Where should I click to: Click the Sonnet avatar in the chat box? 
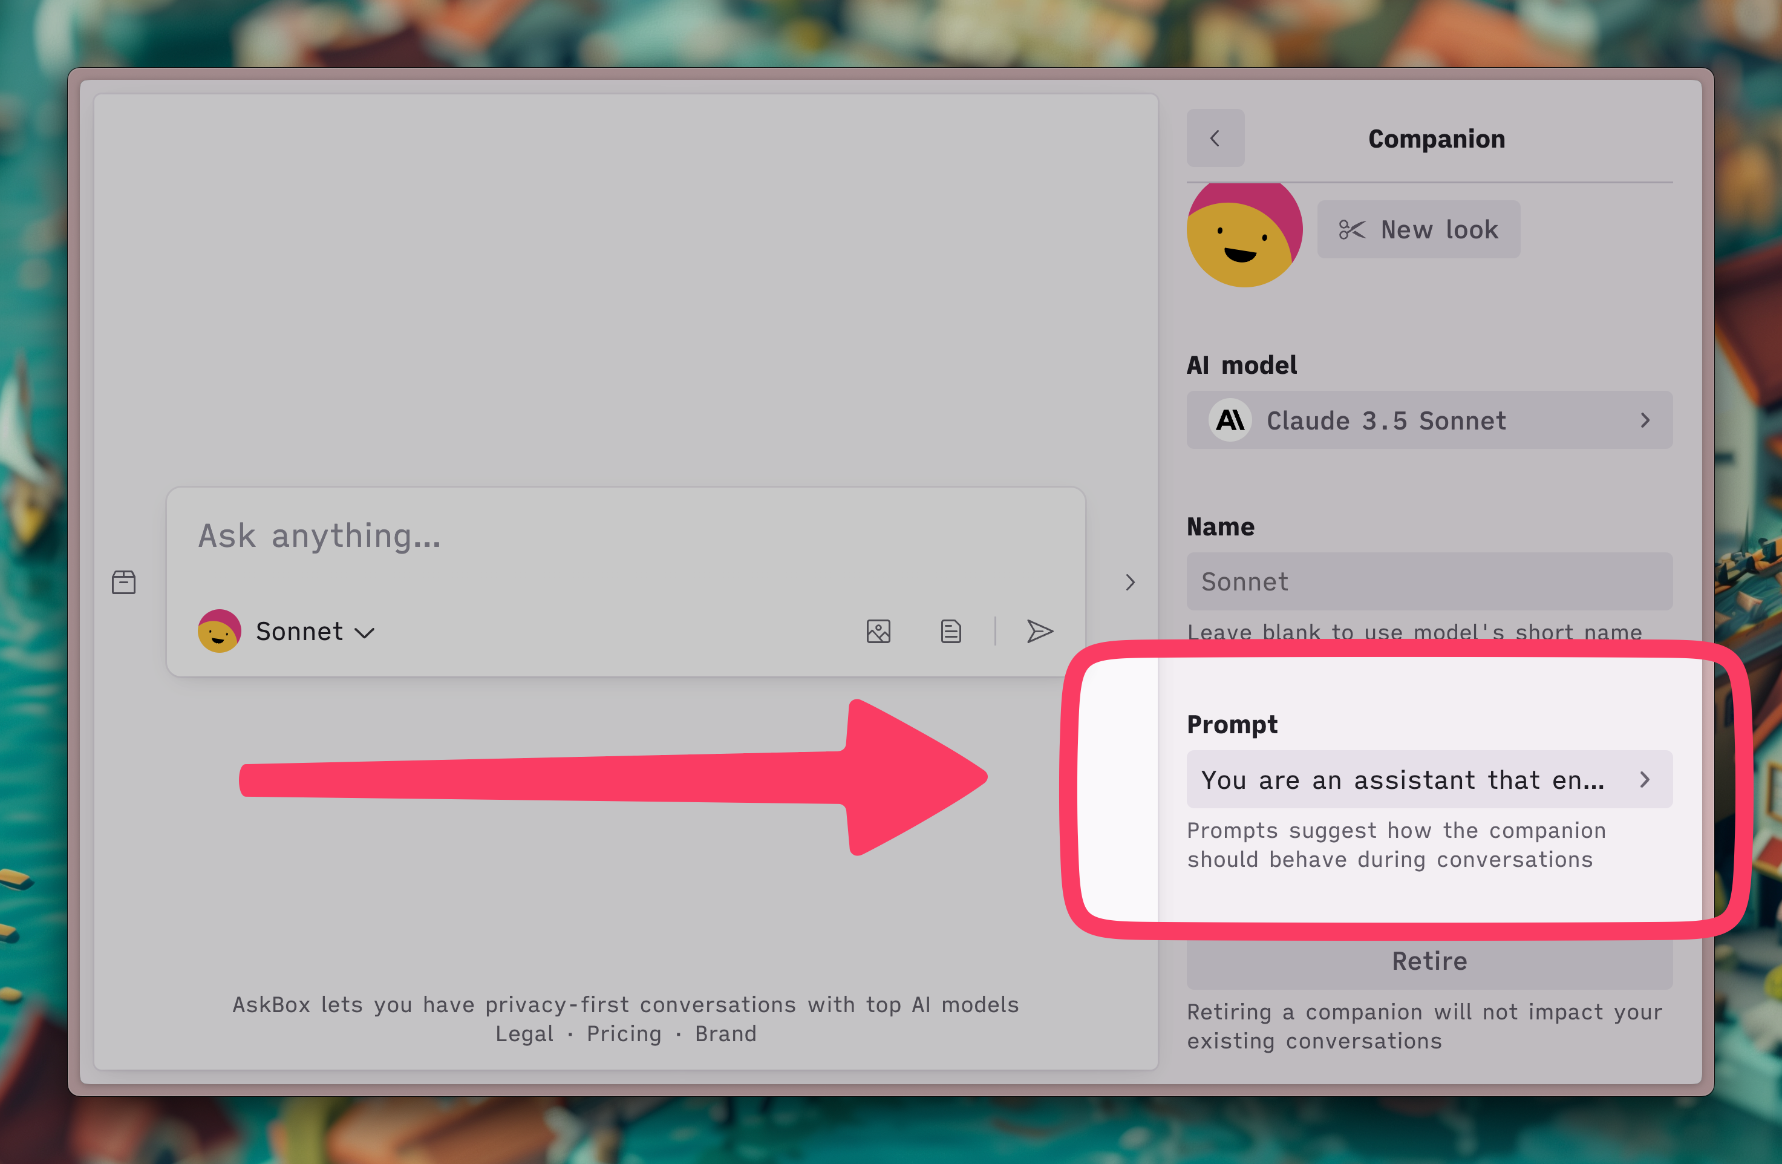(x=220, y=630)
